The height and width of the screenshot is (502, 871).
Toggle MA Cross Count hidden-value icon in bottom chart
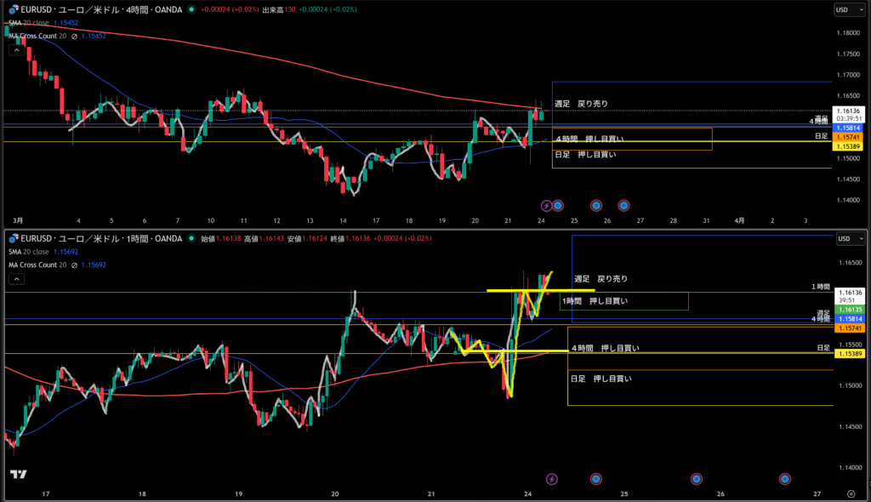(x=76, y=265)
